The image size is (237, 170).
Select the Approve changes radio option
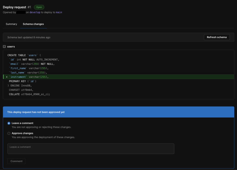[9, 133]
